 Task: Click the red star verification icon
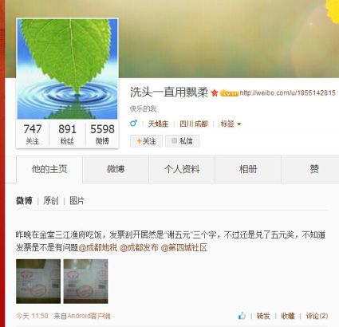pyautogui.click(x=215, y=93)
